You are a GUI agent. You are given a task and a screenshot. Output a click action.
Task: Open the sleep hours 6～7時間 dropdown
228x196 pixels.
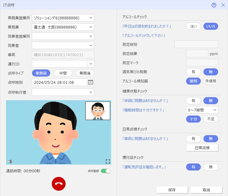pyautogui.click(x=202, y=110)
